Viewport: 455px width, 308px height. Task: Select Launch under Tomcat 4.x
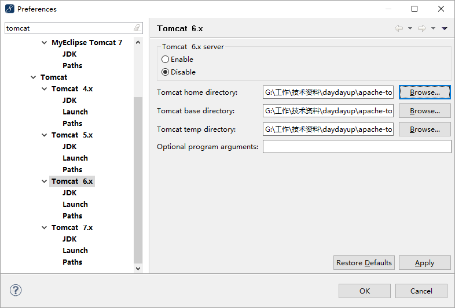pyautogui.click(x=75, y=112)
